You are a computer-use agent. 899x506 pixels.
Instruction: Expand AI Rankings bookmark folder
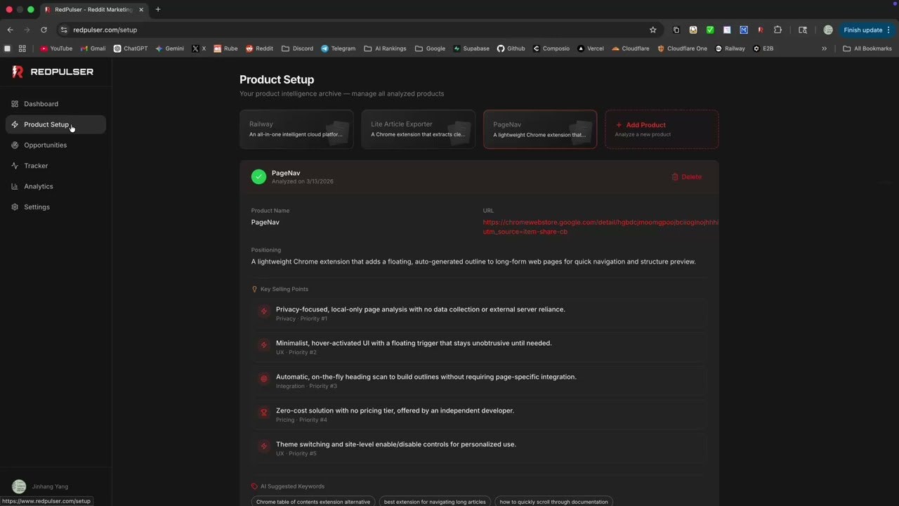point(385,48)
